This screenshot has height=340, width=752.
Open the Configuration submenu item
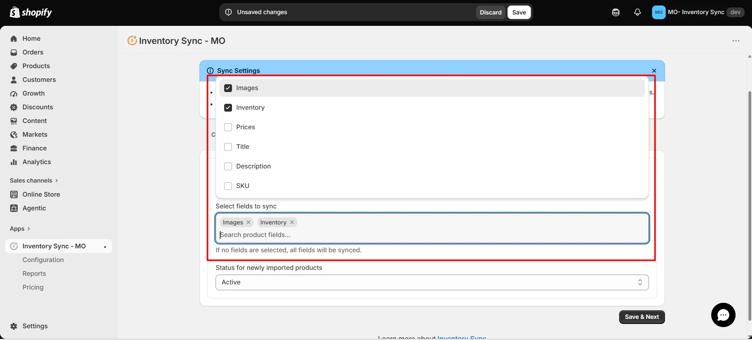[43, 260]
